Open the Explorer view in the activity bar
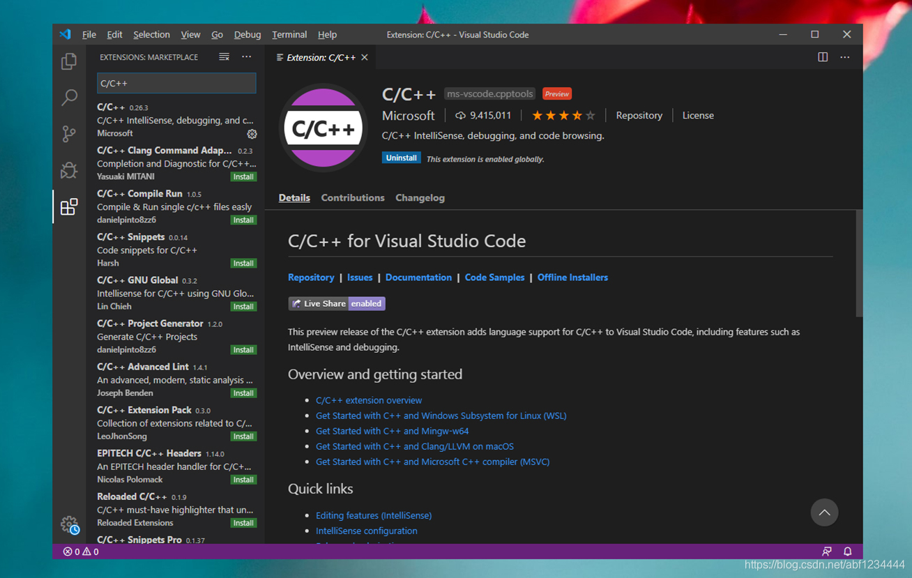Image resolution: width=912 pixels, height=578 pixels. (69, 61)
